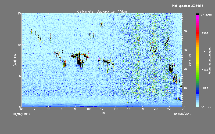
Task: Click the '12:' hour tick on time axis
Action: click(102, 109)
